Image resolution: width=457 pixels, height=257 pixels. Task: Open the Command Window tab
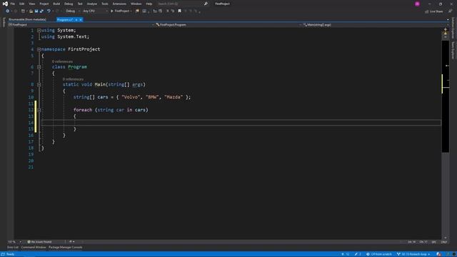(34, 248)
